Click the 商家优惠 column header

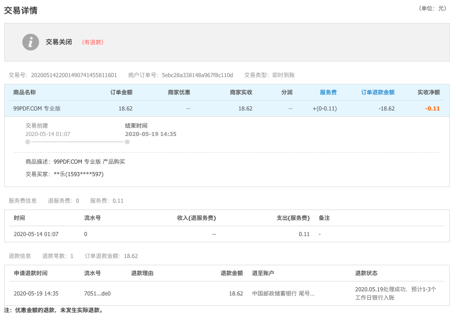tap(179, 93)
